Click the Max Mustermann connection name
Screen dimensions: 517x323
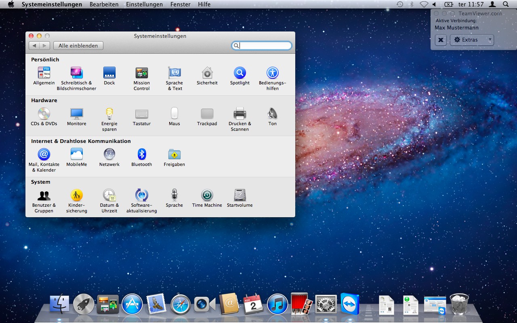[x=456, y=28]
